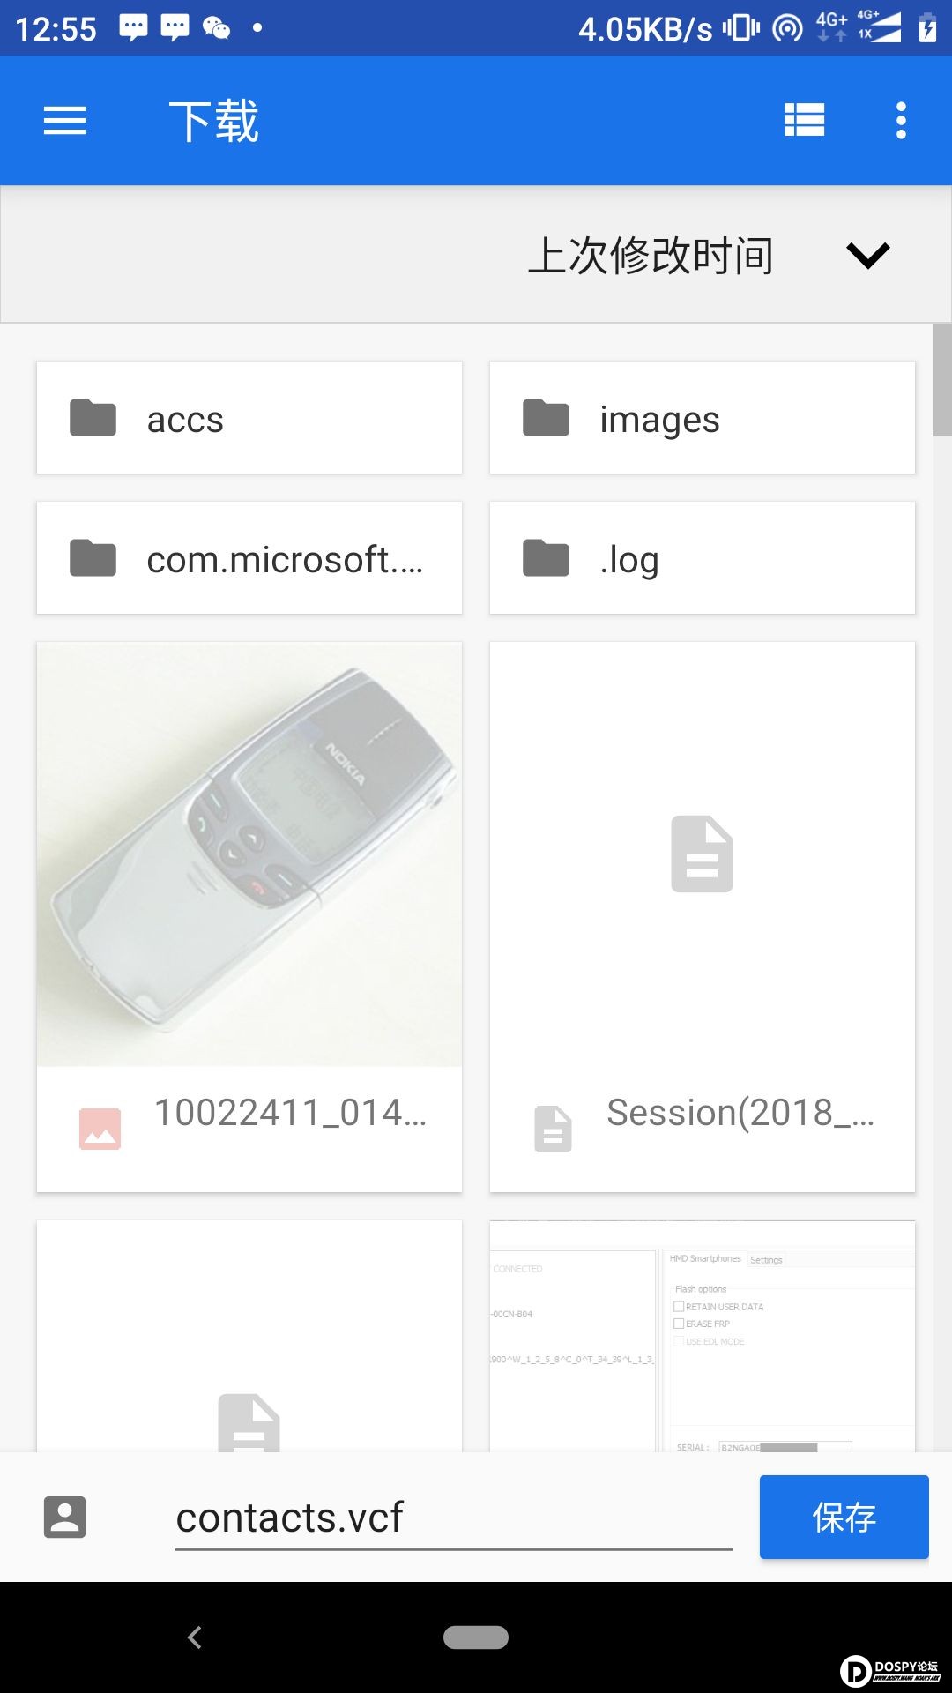
Task: Select the 10022411_014 image file name
Action: [x=290, y=1113]
